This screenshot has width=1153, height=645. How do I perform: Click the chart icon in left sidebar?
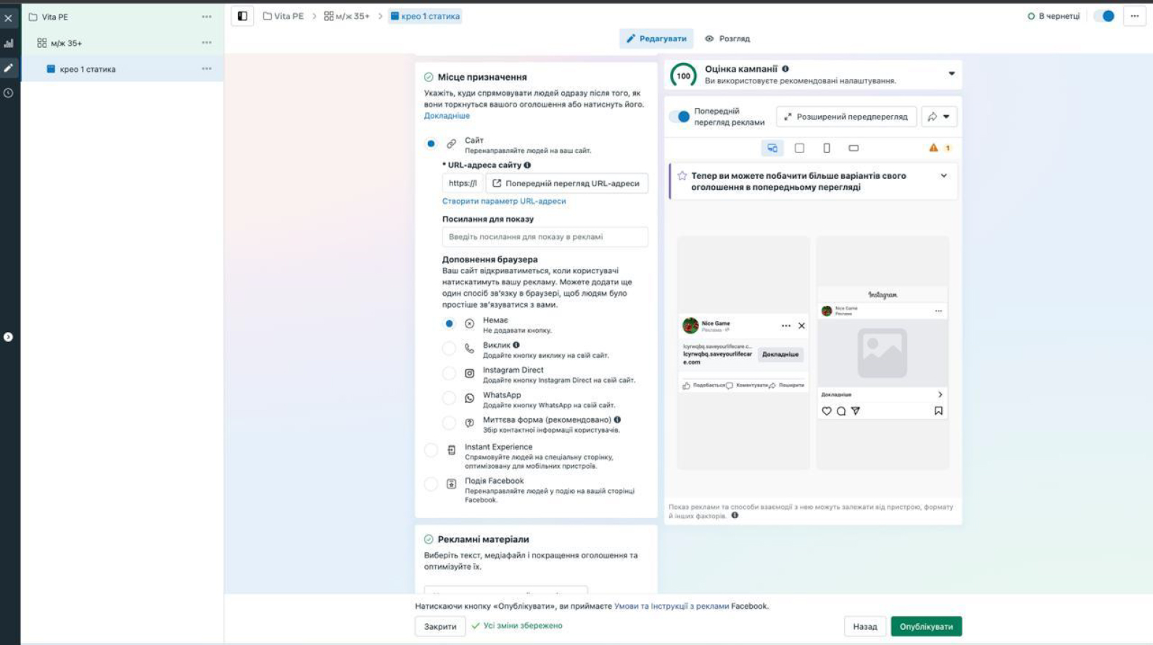(x=9, y=43)
